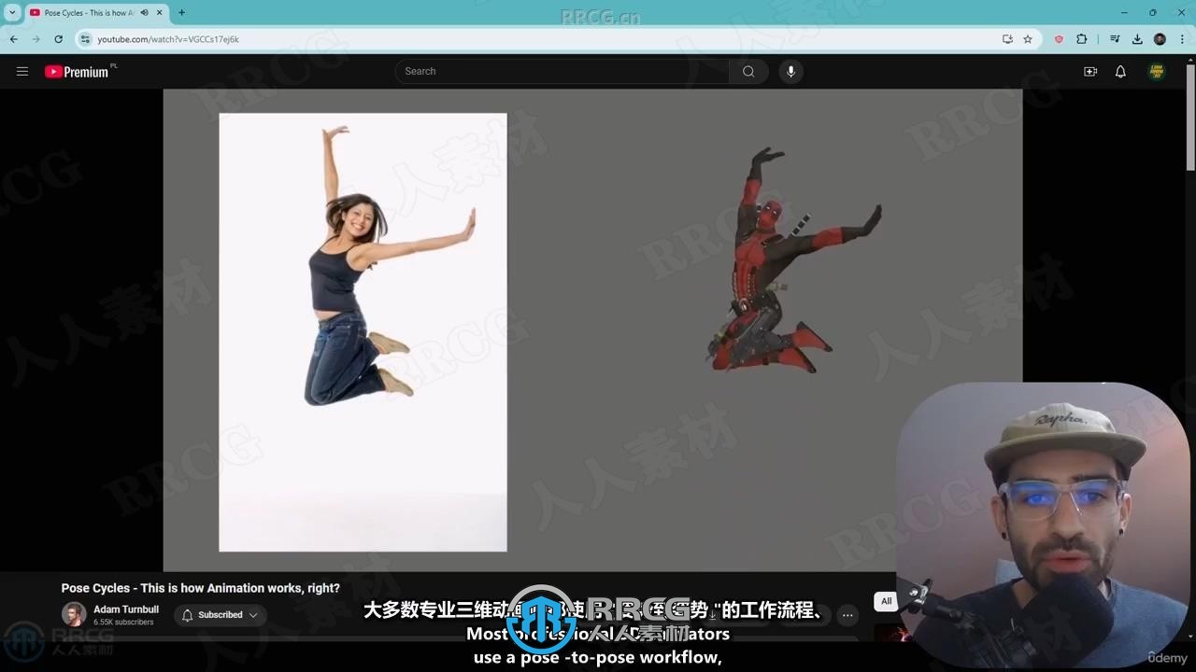1196x672 pixels.
Task: Minimize the Chrome window
Action: (x=1122, y=13)
